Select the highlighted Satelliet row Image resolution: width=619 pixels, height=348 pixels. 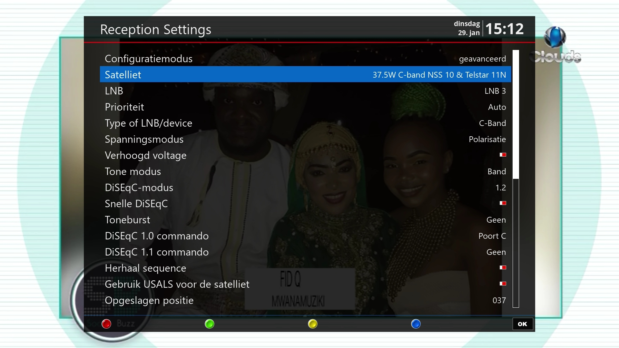click(305, 75)
